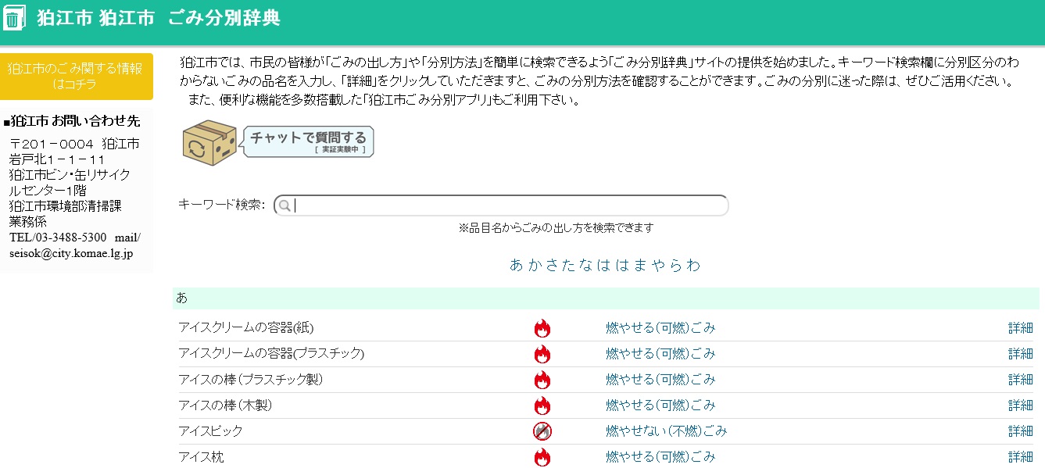
Task: Click the flame icon beside アイスクリームの容器(プラスチック)
Action: 542,354
